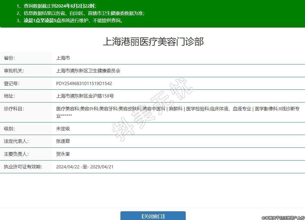Click the 登记号 row label

12,84
